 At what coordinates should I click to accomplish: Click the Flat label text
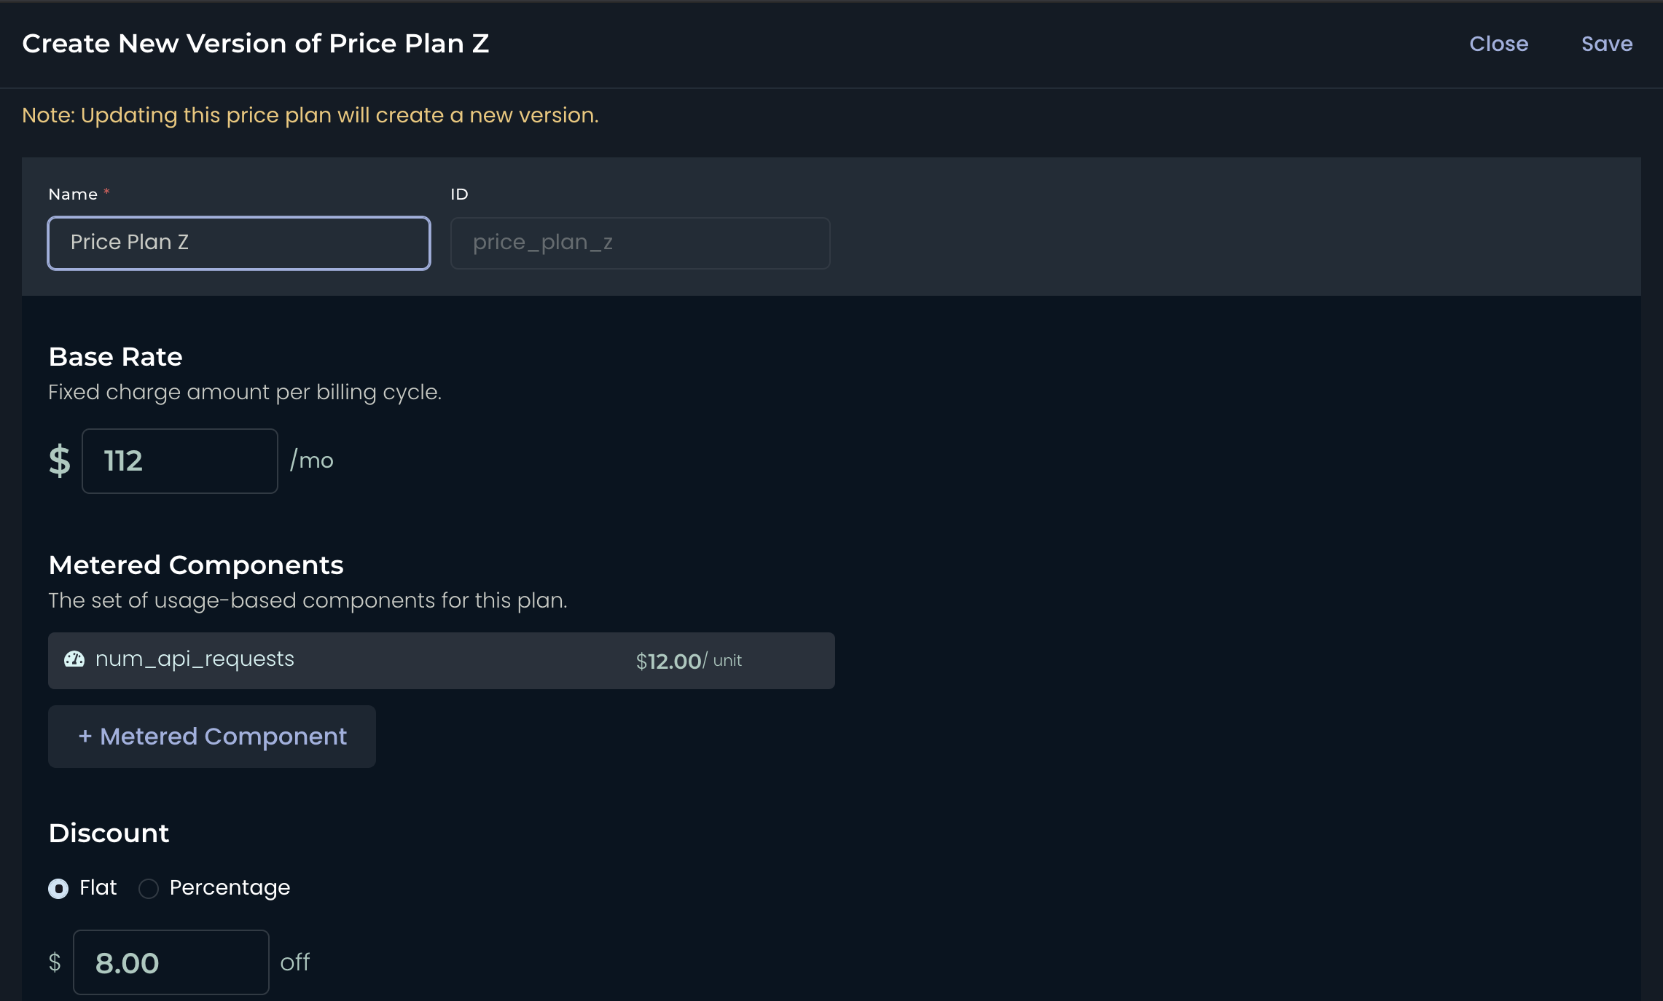click(x=98, y=887)
